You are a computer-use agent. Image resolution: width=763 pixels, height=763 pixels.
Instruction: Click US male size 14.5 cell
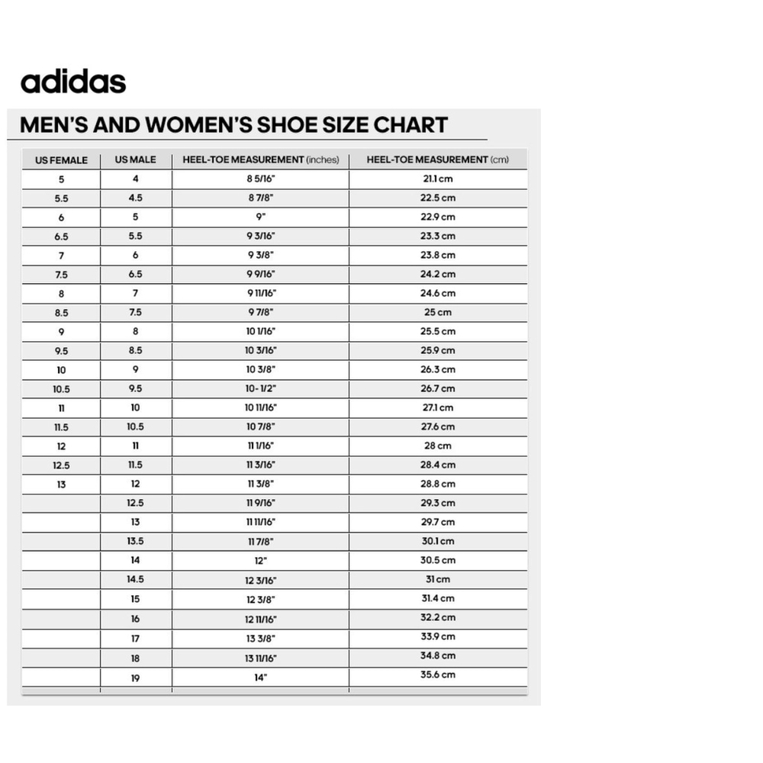pyautogui.click(x=136, y=580)
